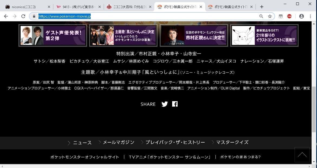Jump to top with the up-arrow box
Screen dimensions: 317x168
[x=302, y=155]
